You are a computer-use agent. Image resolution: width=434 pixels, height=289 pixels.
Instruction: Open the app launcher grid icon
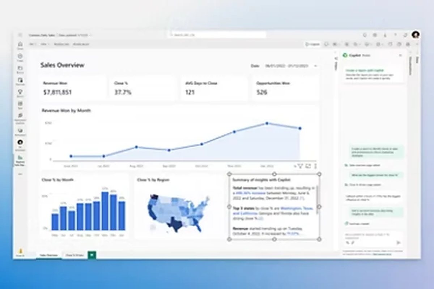tap(20, 35)
